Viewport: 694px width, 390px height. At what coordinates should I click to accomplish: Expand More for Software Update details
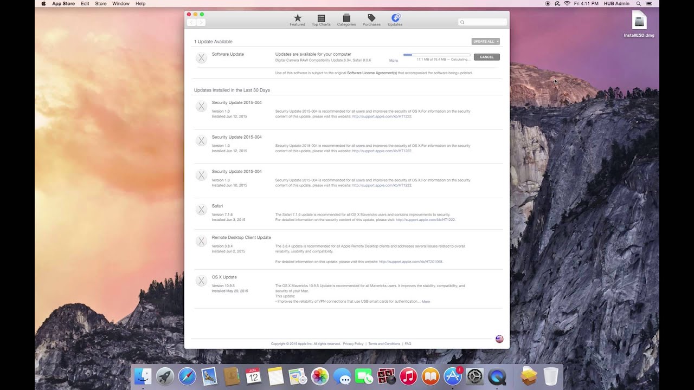click(x=394, y=61)
